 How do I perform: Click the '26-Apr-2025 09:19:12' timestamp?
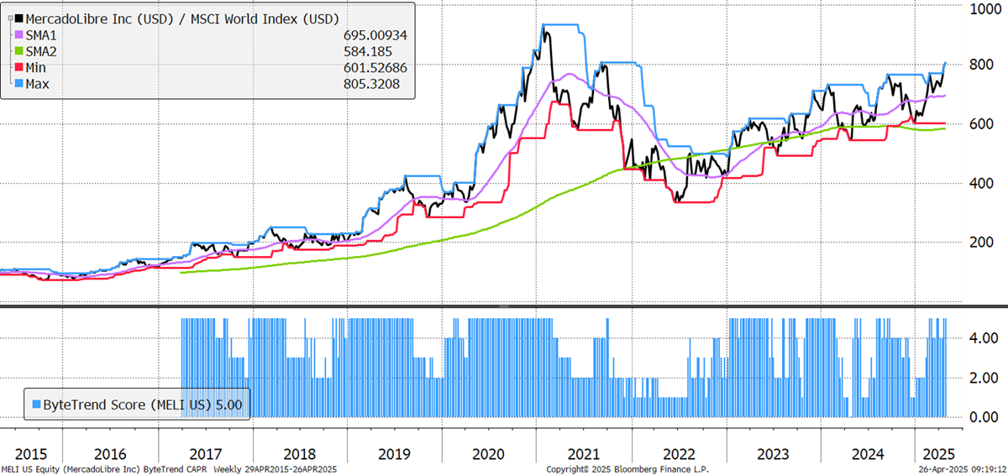[x=962, y=469]
